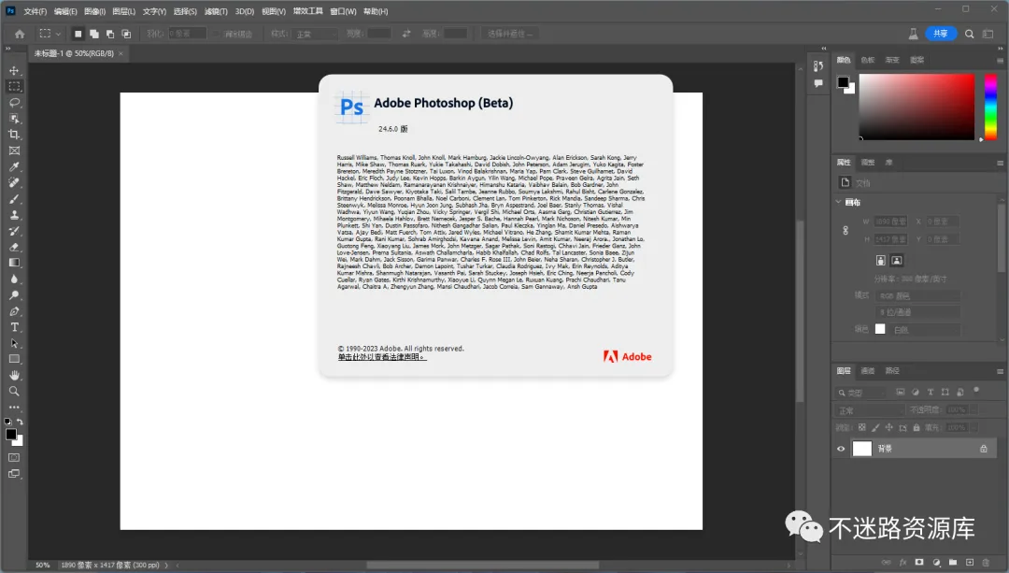Select the Horizontal Type tool

tap(14, 327)
